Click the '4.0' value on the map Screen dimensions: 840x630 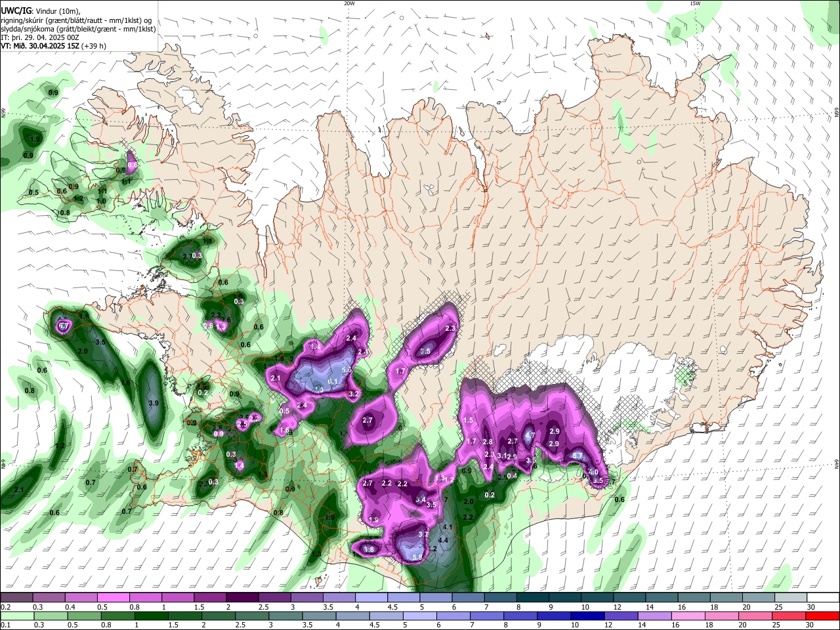pos(593,471)
